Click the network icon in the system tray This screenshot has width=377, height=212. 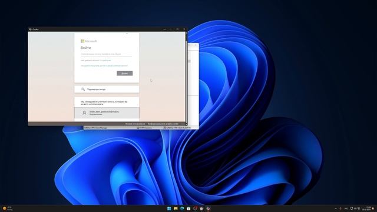click(x=352, y=208)
